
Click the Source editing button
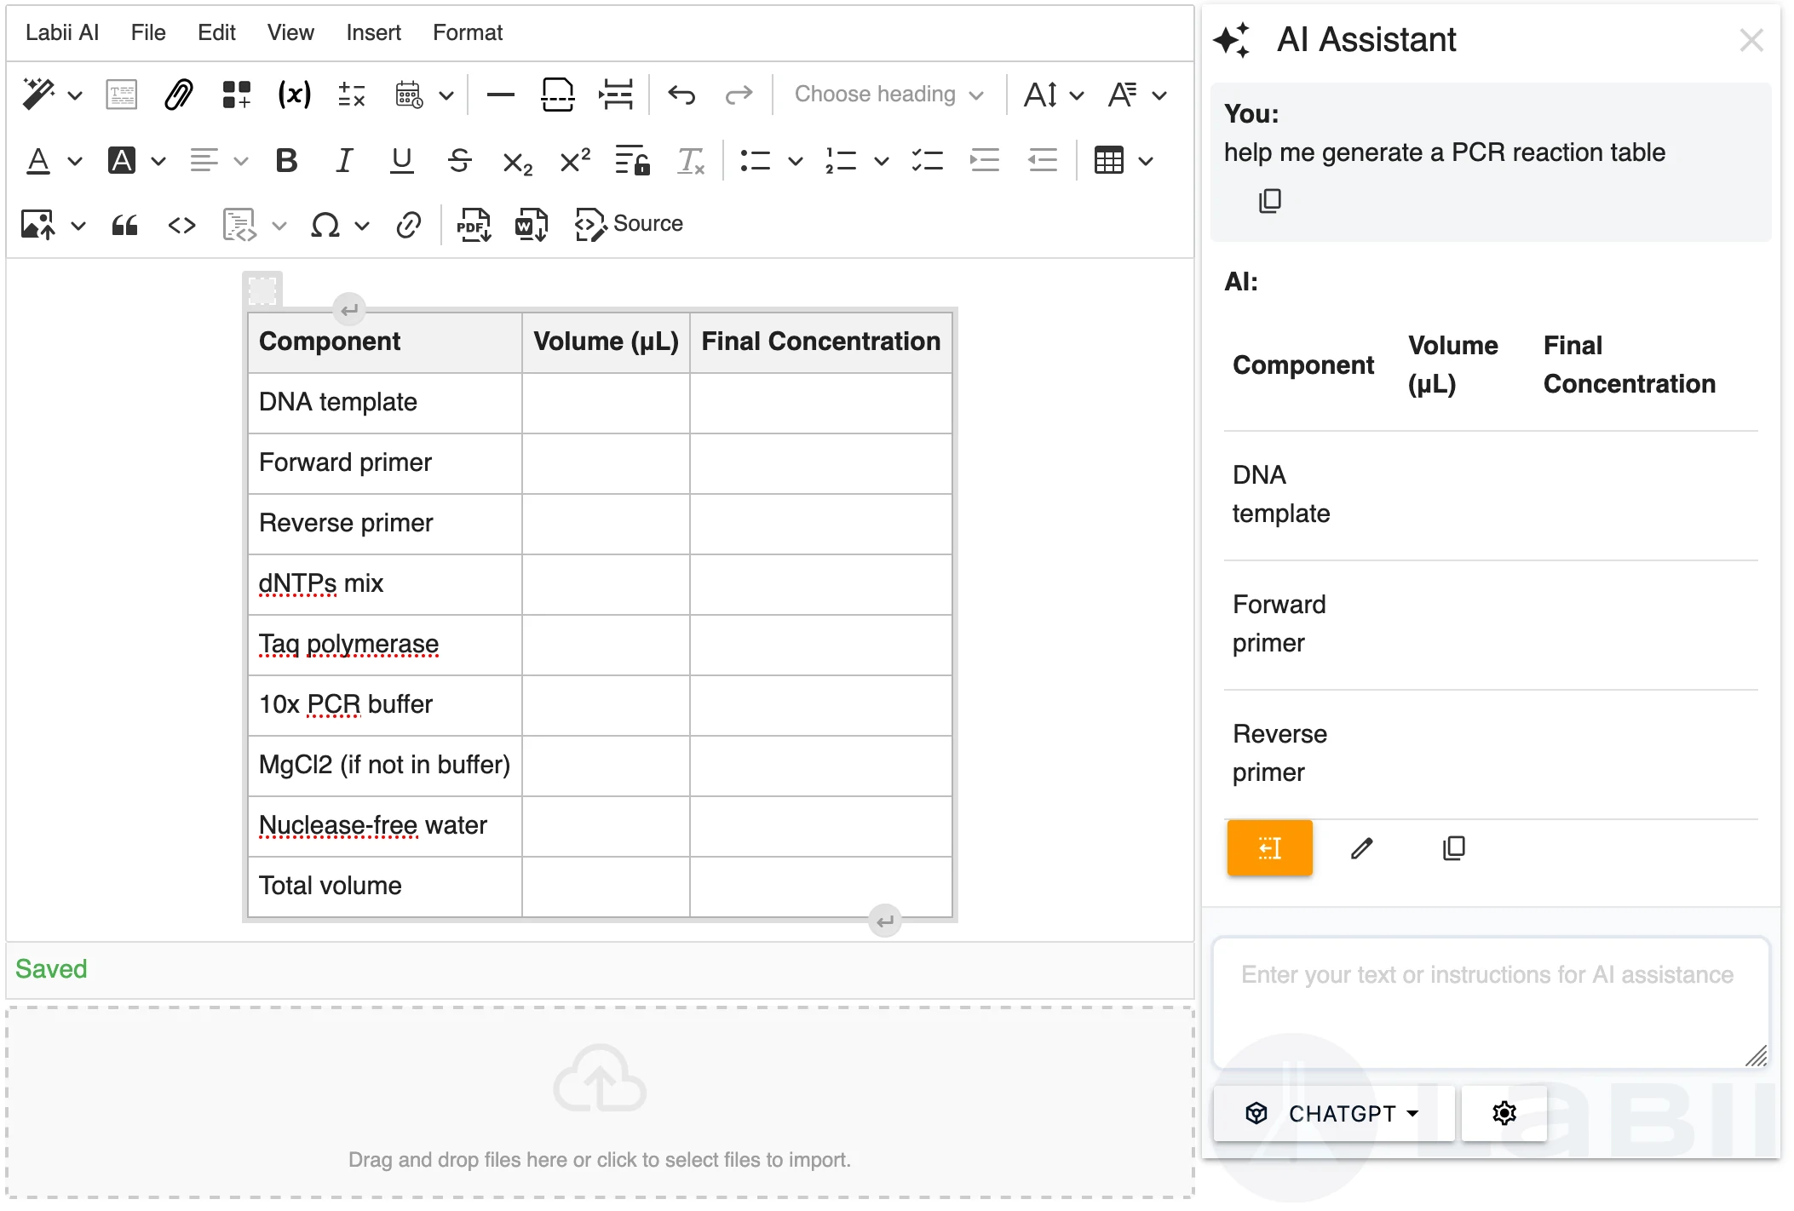click(x=629, y=224)
